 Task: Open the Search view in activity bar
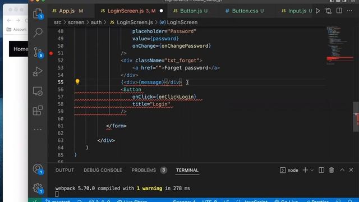38,33
